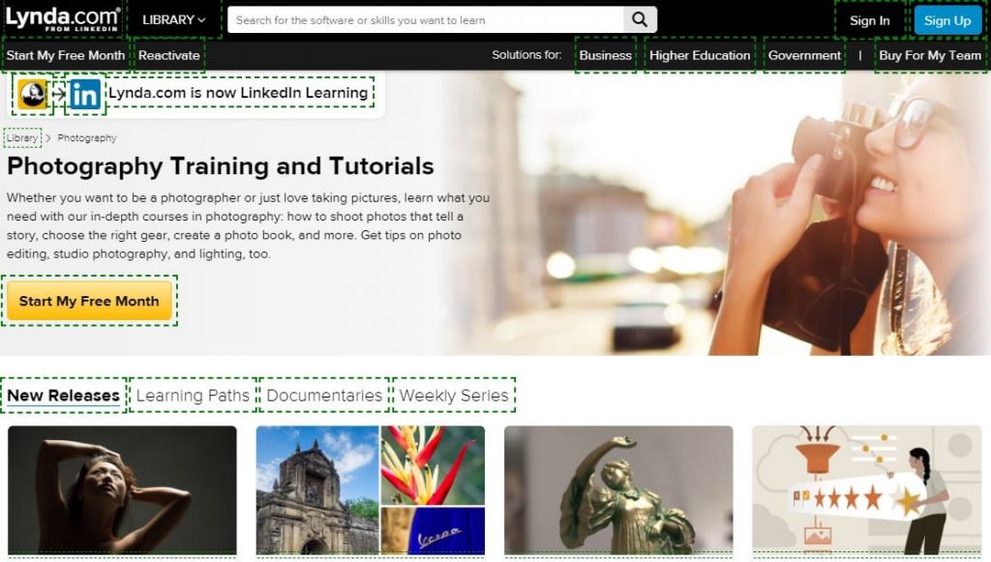Viewport: 991px width, 562px height.
Task: Click Buy For My Team
Action: click(x=929, y=55)
